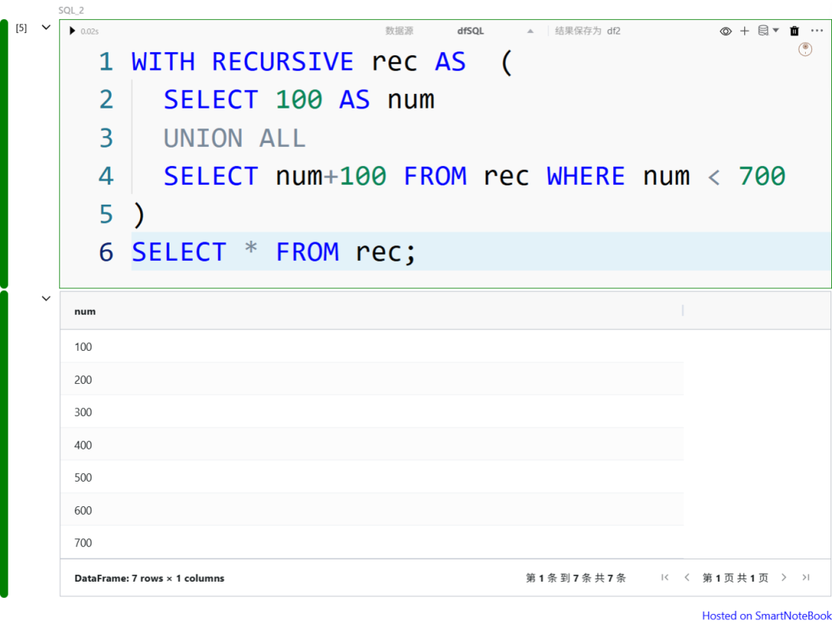Jump to the last results page
The image size is (832, 624).
click(x=806, y=578)
